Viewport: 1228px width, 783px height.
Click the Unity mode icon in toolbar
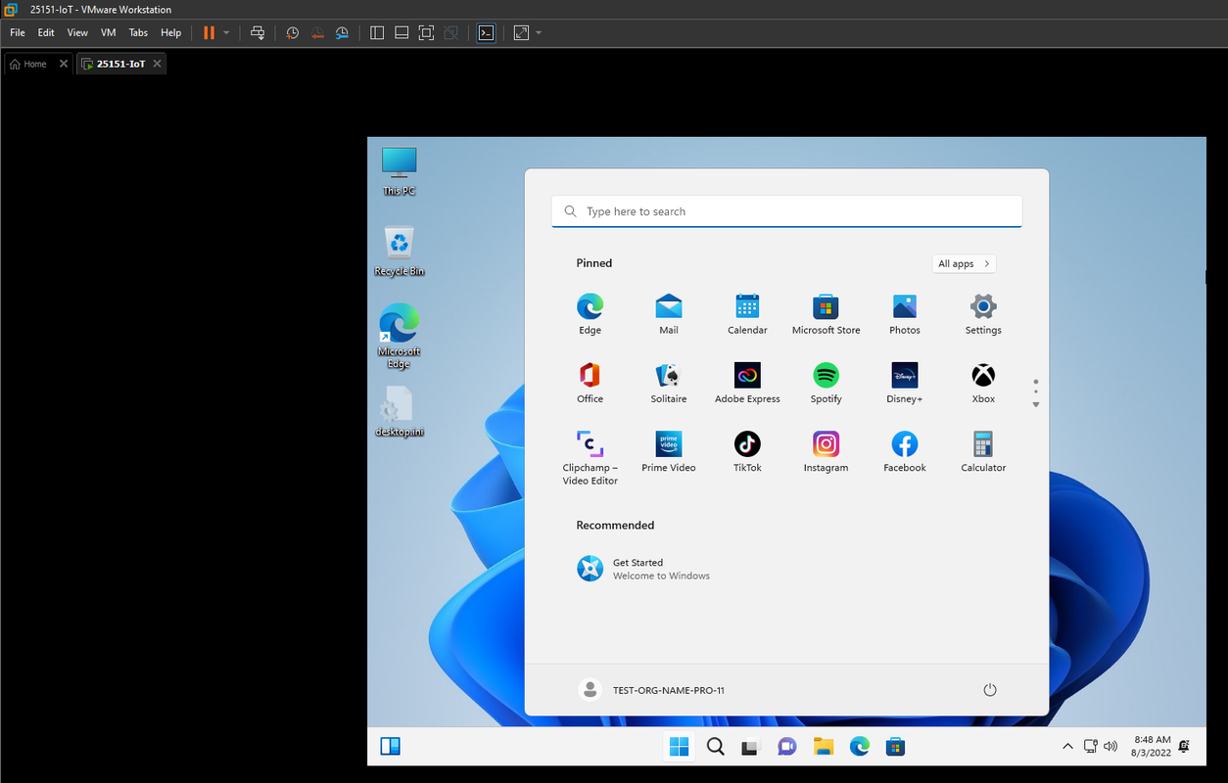[x=450, y=32]
